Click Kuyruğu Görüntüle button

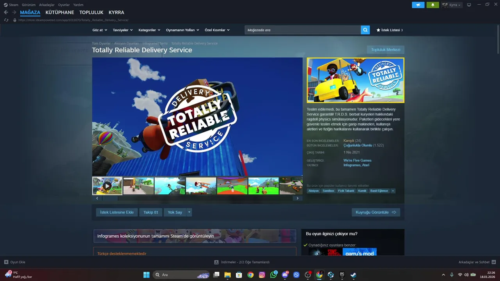376,212
